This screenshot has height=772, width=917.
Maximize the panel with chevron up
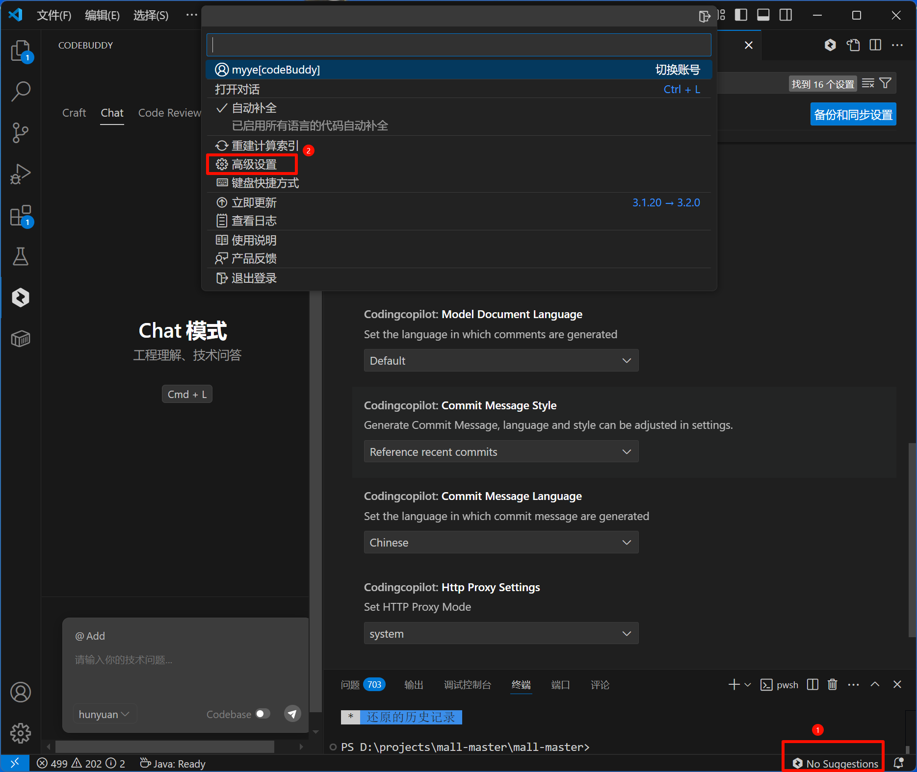pyautogui.click(x=875, y=684)
